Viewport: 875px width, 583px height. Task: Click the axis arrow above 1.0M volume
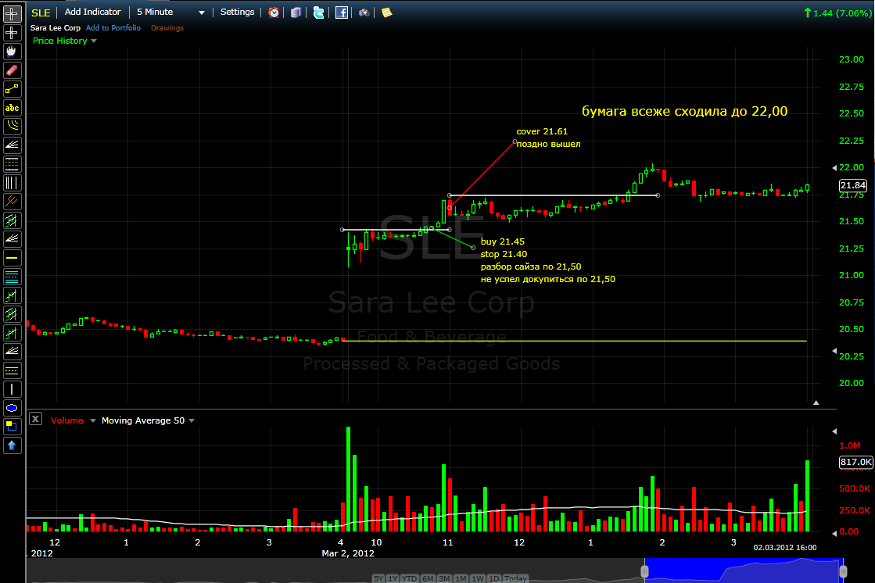tap(834, 431)
